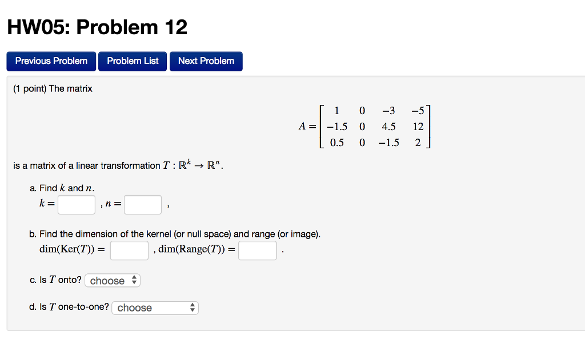Open the 'Is T one-to-one?' choose dropdown
Viewport: 585px width, 344px height.
154,307
